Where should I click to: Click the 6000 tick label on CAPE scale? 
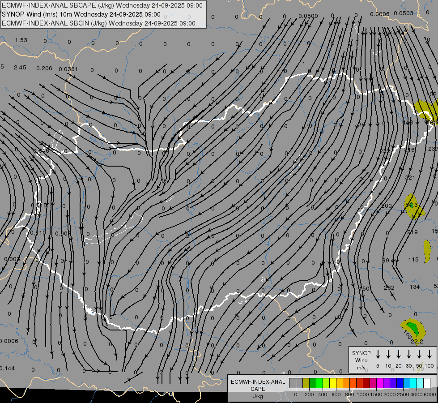click(430, 394)
